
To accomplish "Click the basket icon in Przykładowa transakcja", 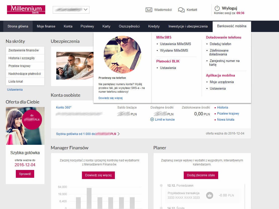I will coord(210,195).
